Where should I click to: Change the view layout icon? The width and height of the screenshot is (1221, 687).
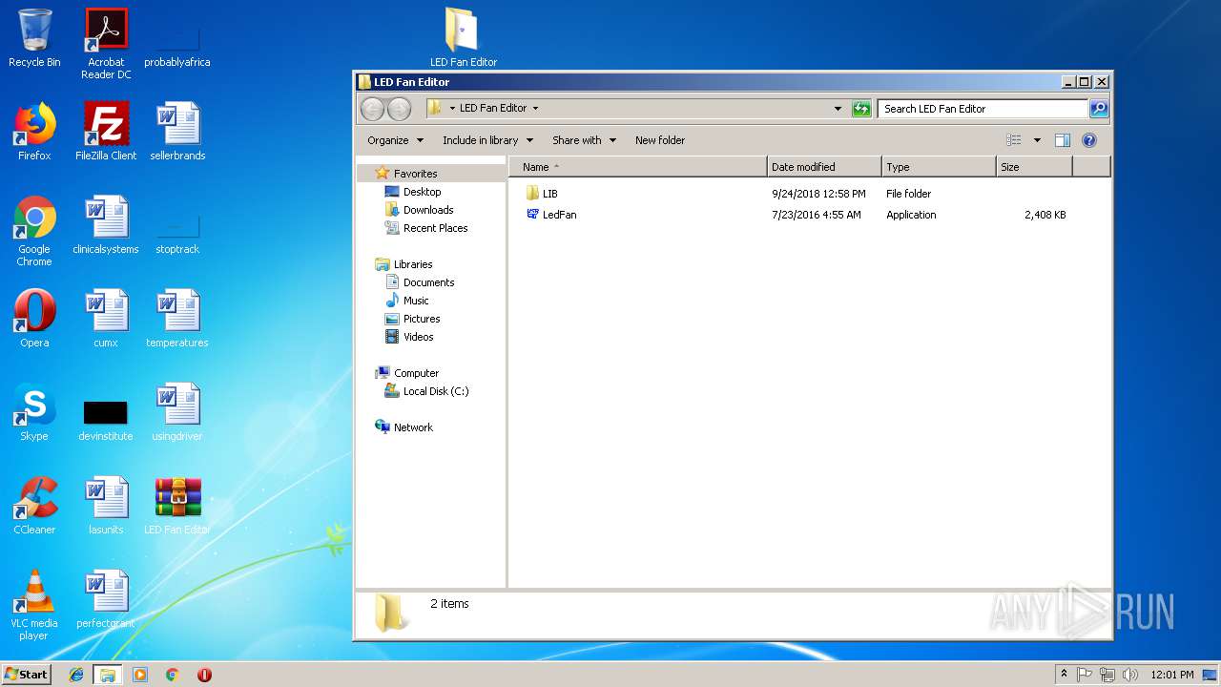coord(1014,140)
